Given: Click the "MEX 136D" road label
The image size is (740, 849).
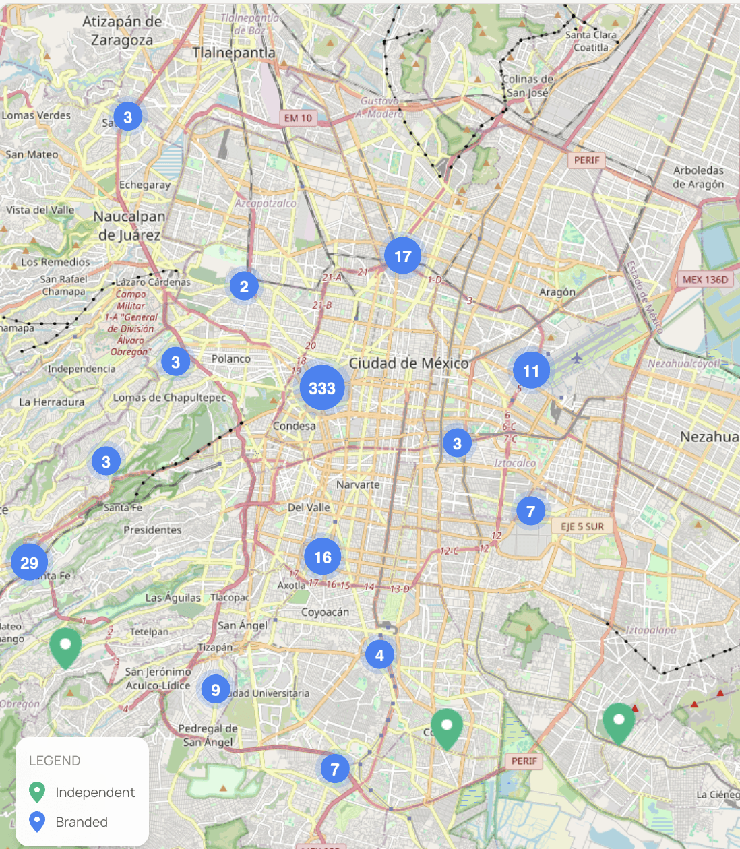Looking at the screenshot, I should click(705, 279).
